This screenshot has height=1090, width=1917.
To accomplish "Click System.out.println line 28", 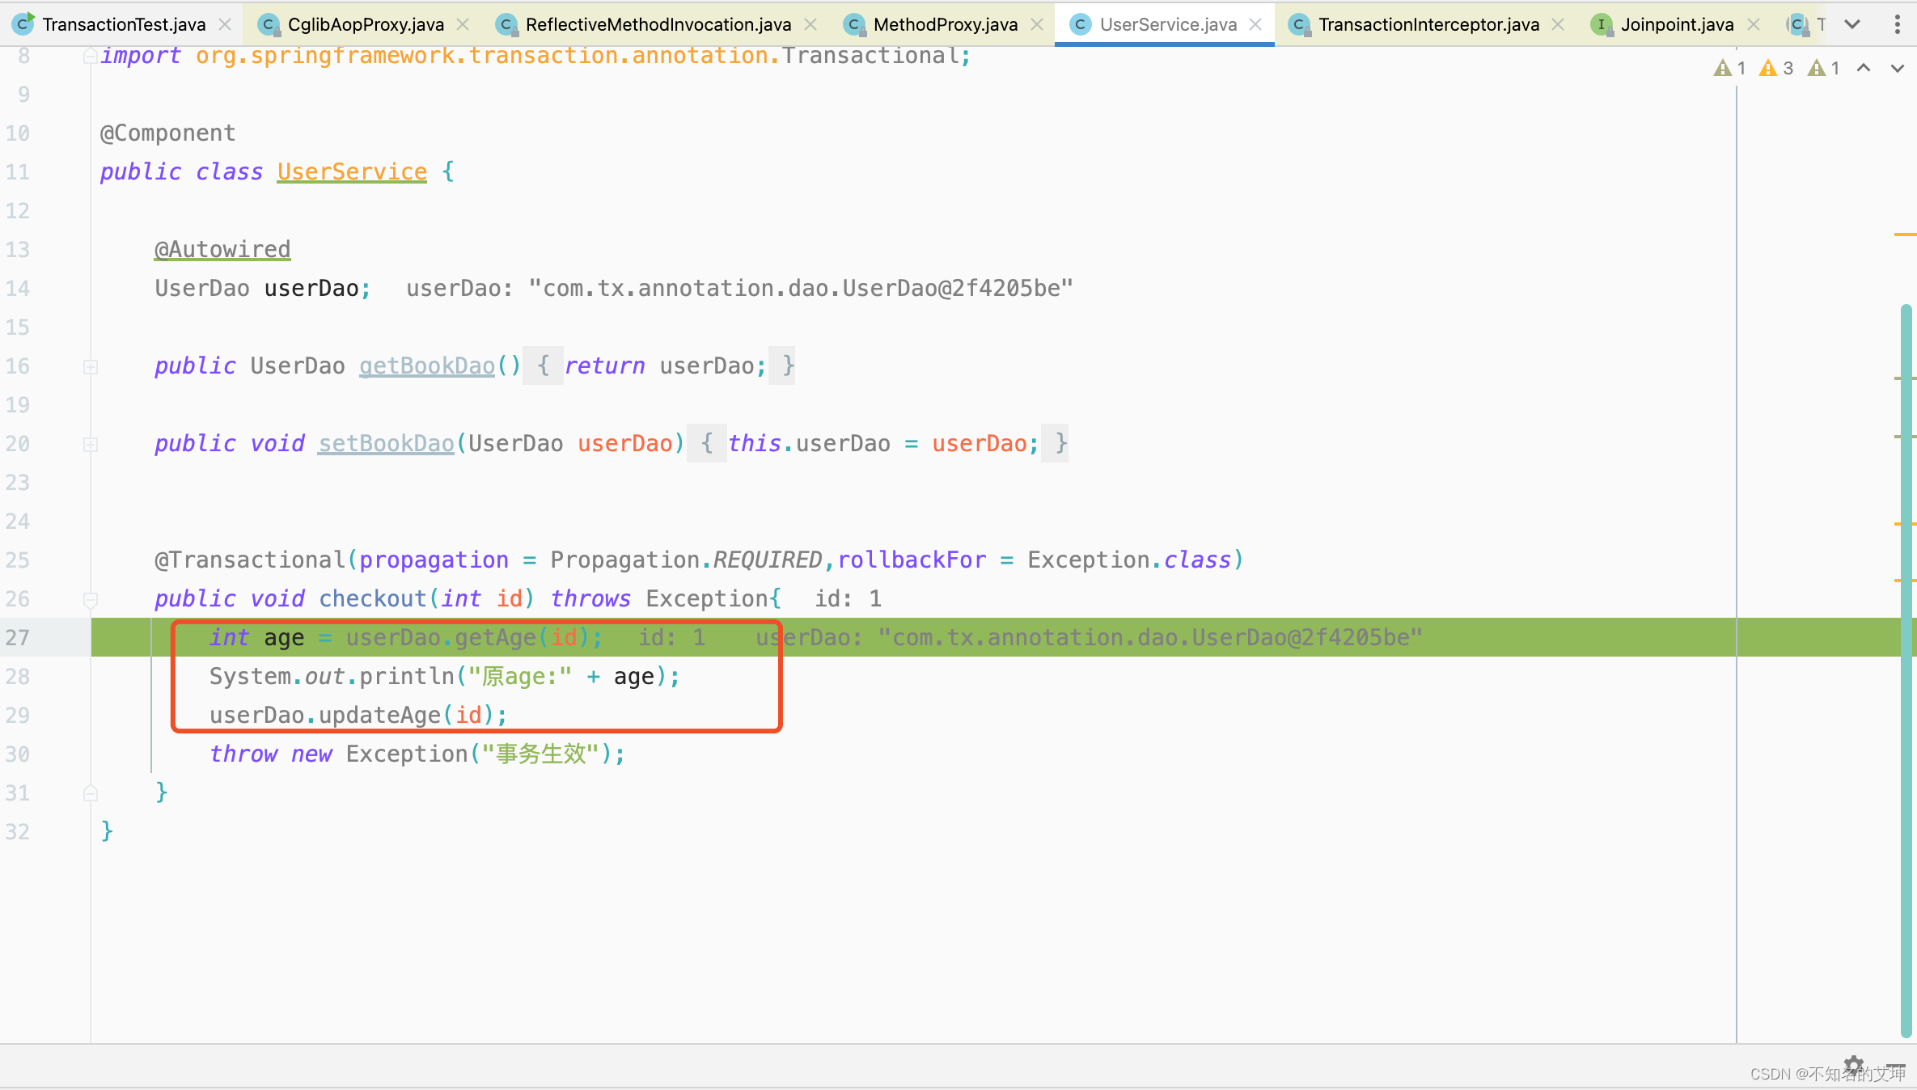I will (x=445, y=676).
